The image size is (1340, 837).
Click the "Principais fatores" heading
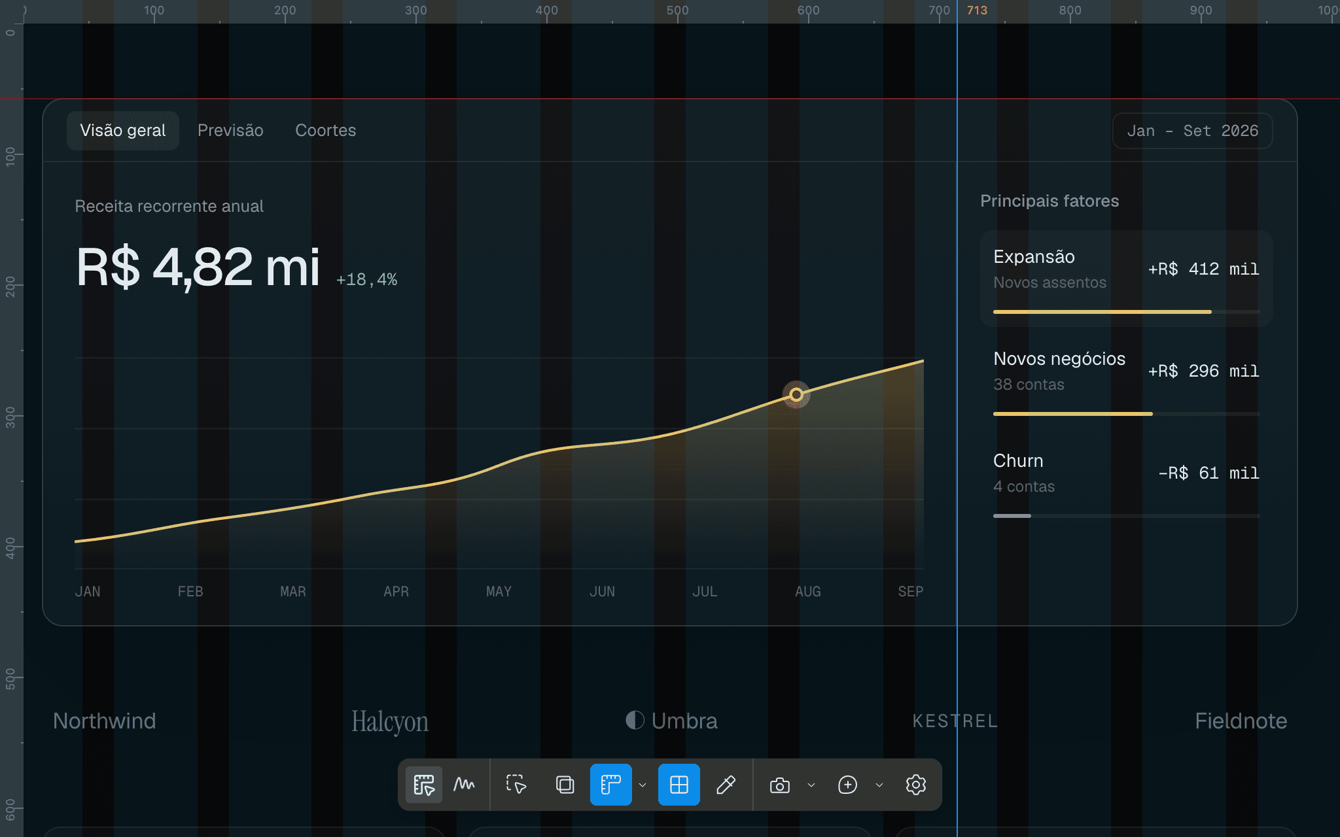tap(1049, 201)
